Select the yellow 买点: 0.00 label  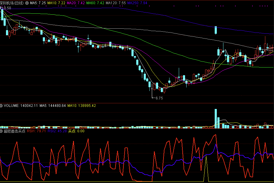tap(76, 131)
